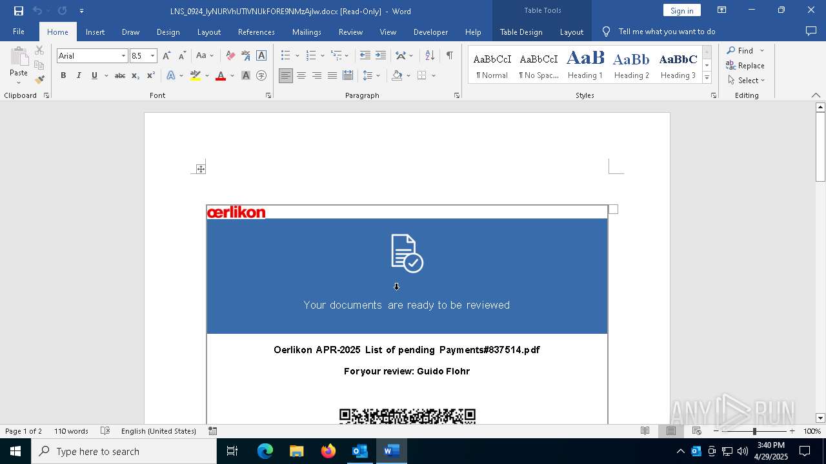Open Ribbon Display Options icon
The image size is (826, 464).
point(722,10)
